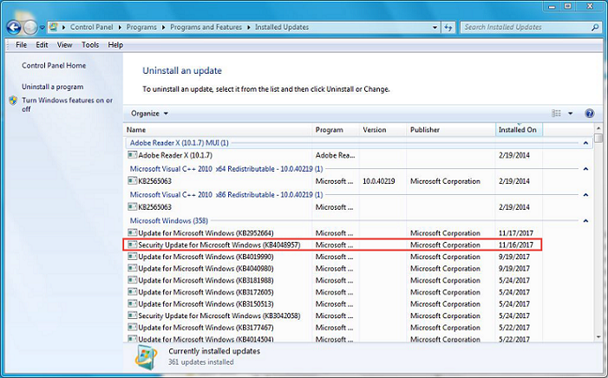This screenshot has width=608, height=378.
Task: Open the View menu
Action: click(x=64, y=45)
